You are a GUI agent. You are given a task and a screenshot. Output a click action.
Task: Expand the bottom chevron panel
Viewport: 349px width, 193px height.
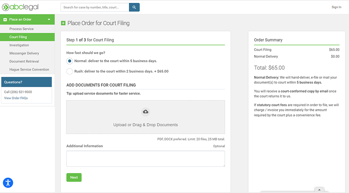point(319,190)
